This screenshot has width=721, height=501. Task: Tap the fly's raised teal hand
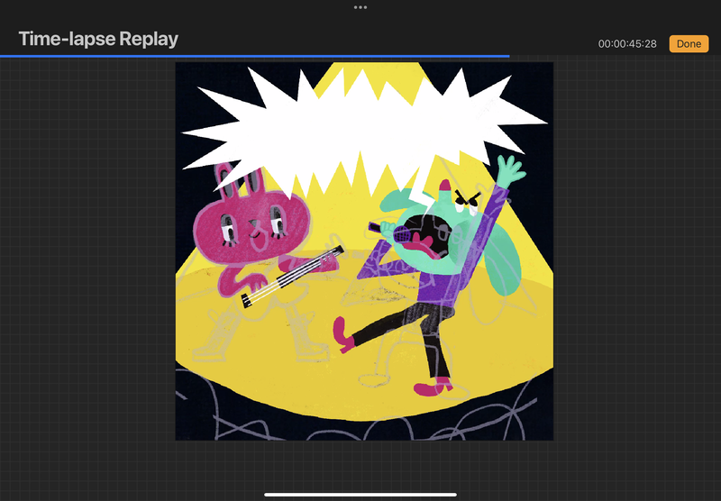tap(510, 169)
